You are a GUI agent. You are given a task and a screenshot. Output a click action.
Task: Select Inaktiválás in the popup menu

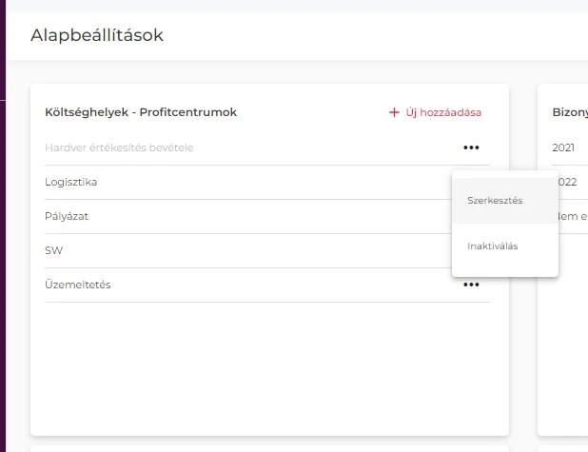point(493,246)
